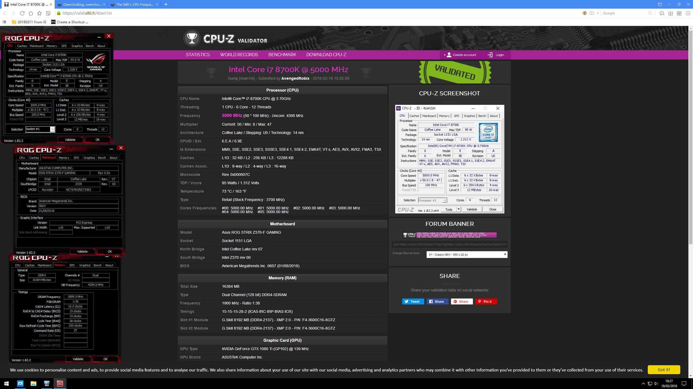Open the browser hamburger main menu
693x389 pixels.
tap(688, 13)
